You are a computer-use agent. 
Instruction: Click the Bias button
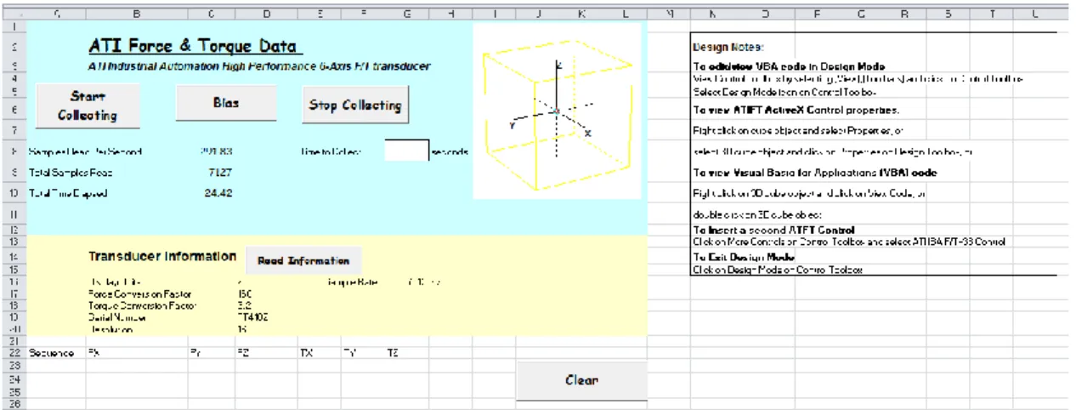tap(226, 103)
